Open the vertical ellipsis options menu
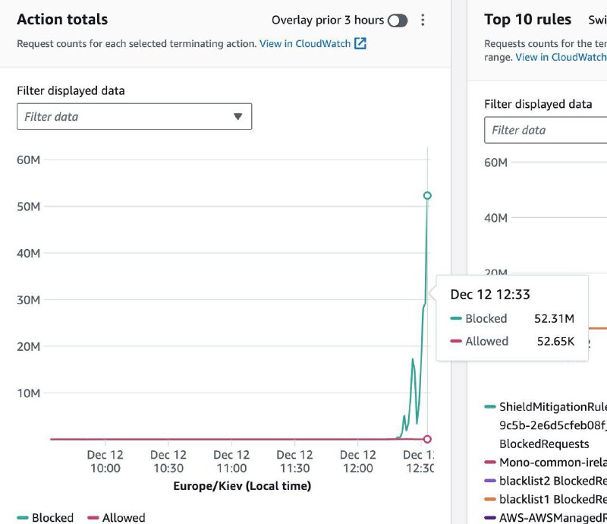 [423, 20]
